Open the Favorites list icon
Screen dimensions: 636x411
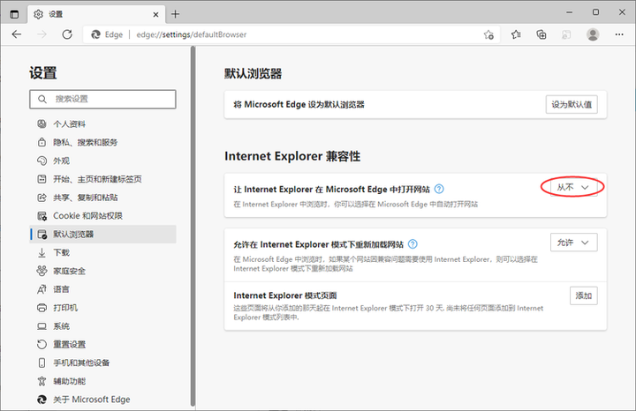pyautogui.click(x=516, y=34)
